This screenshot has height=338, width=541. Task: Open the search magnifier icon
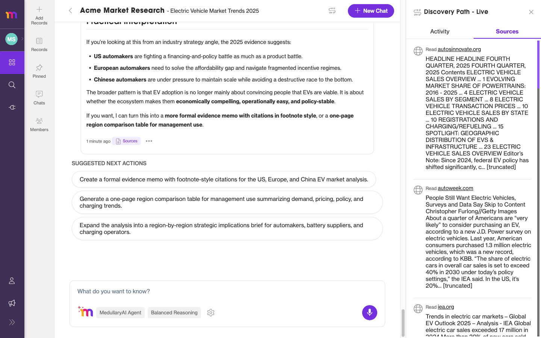click(x=12, y=85)
